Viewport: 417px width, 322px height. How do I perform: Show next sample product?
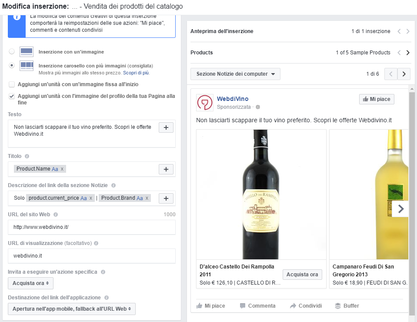click(408, 53)
